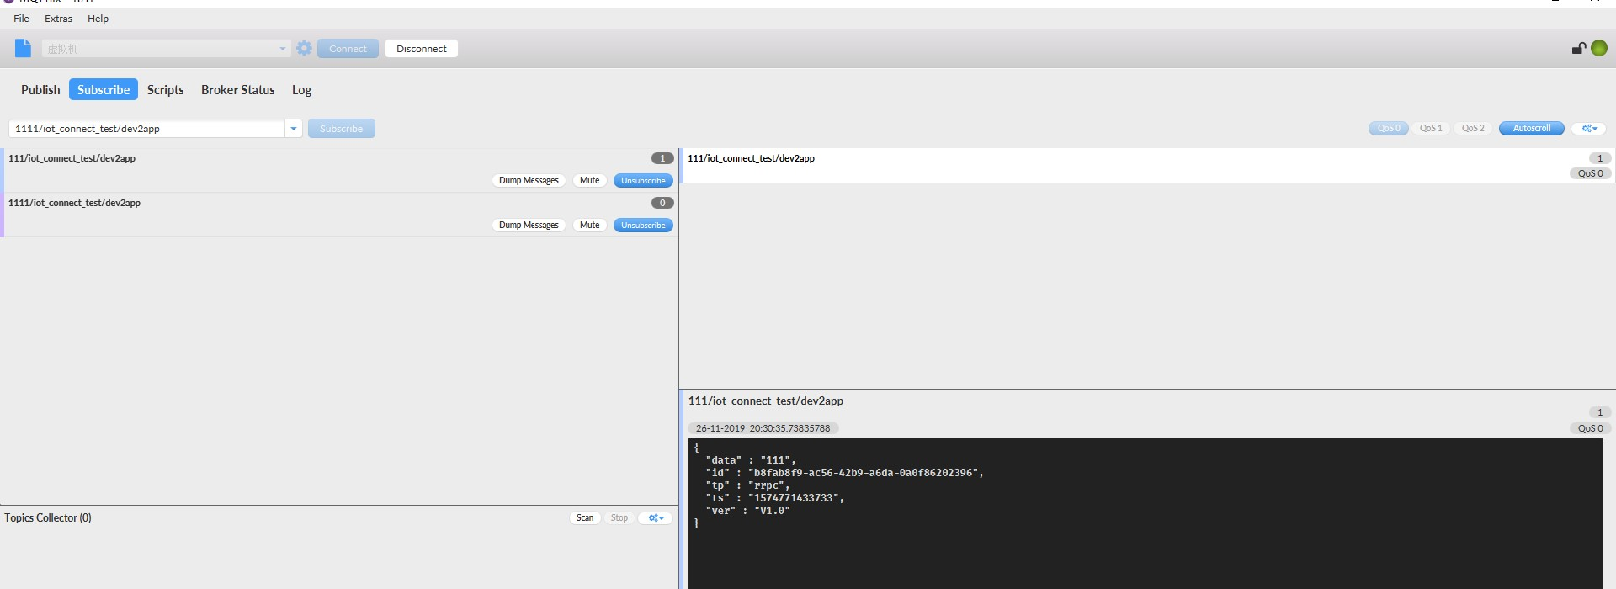
Task: Expand the connection profile dropdown
Action: (282, 49)
